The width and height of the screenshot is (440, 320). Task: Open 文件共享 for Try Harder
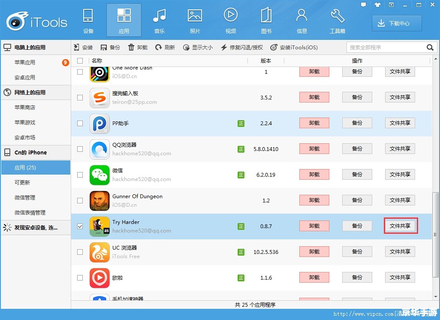(x=400, y=226)
